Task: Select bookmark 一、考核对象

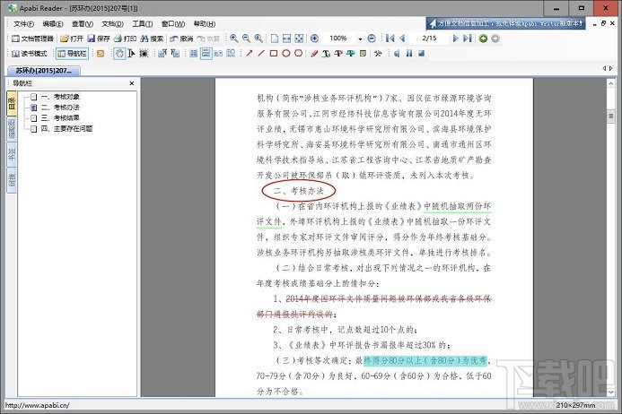Action: [60, 97]
